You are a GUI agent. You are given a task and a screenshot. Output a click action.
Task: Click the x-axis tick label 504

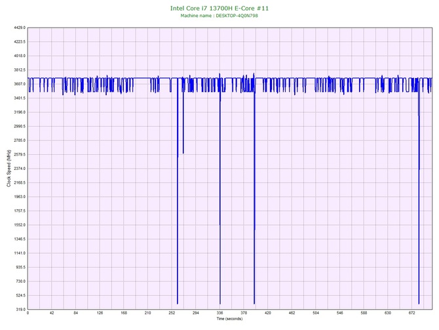pos(316,313)
